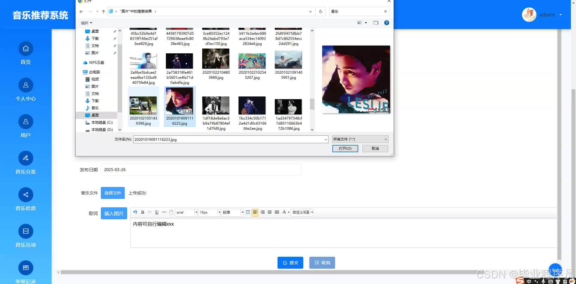Refresh the file dialog search results

pos(321,11)
